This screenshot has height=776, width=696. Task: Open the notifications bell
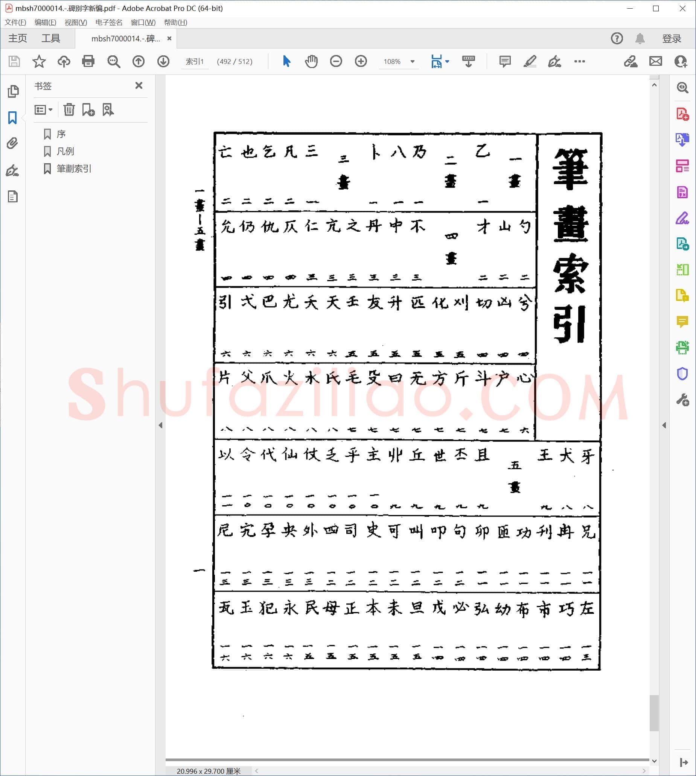click(x=640, y=38)
